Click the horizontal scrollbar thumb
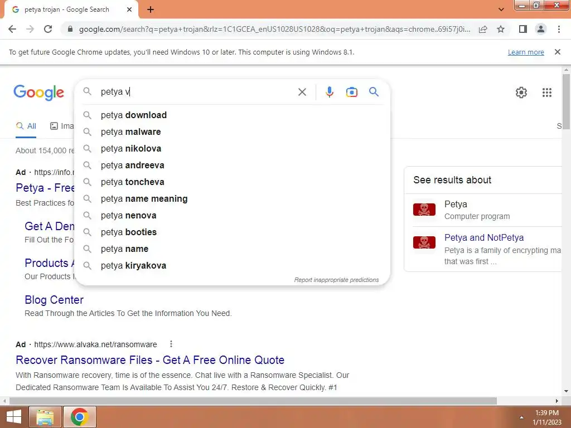The width and height of the screenshot is (571, 428). point(253,401)
